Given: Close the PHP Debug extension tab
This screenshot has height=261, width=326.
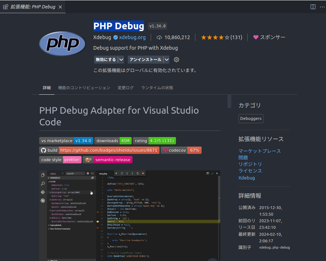Looking at the screenshot, I should pos(60,7).
